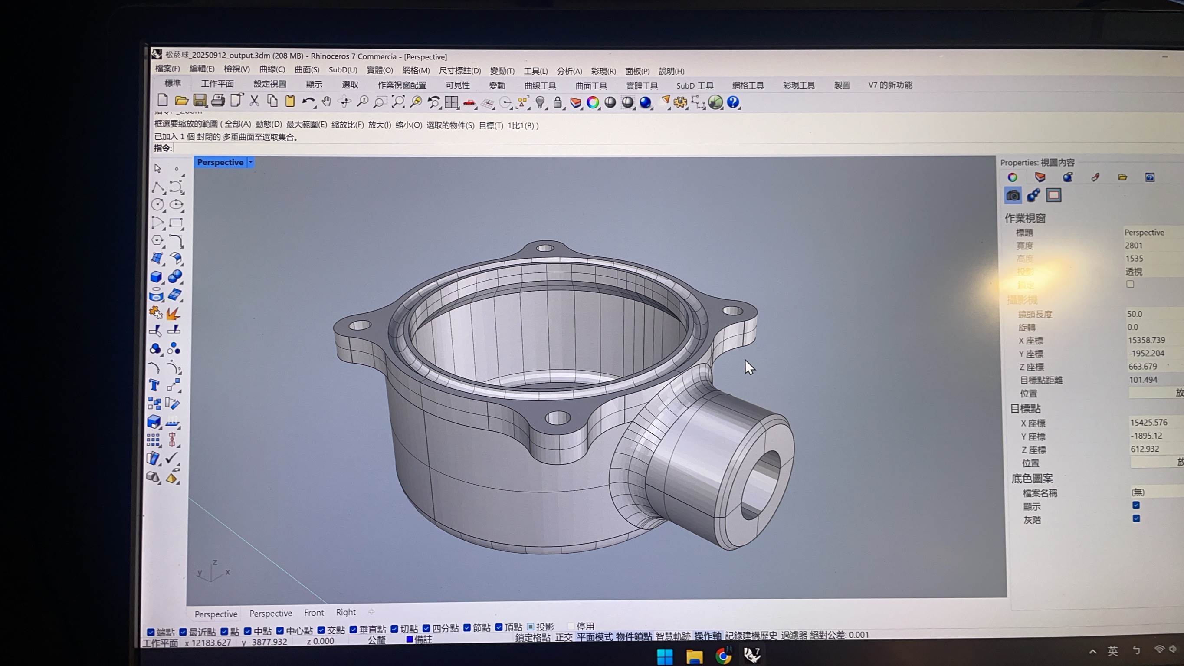1184x666 pixels.
Task: Toggle 鎖定格點 in status bar
Action: coord(532,637)
